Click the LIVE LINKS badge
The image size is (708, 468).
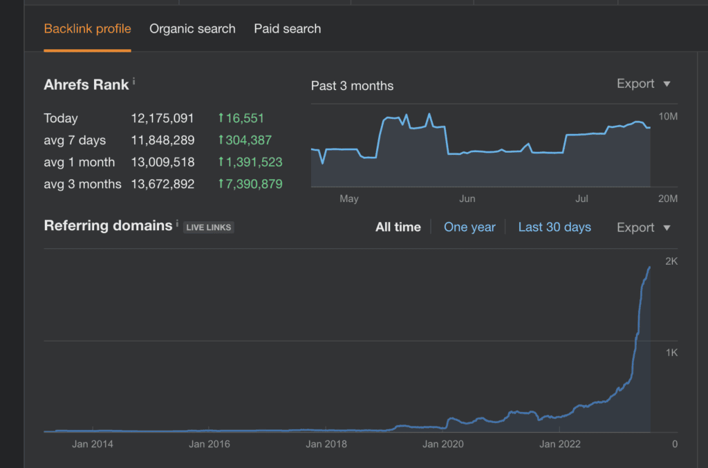209,227
